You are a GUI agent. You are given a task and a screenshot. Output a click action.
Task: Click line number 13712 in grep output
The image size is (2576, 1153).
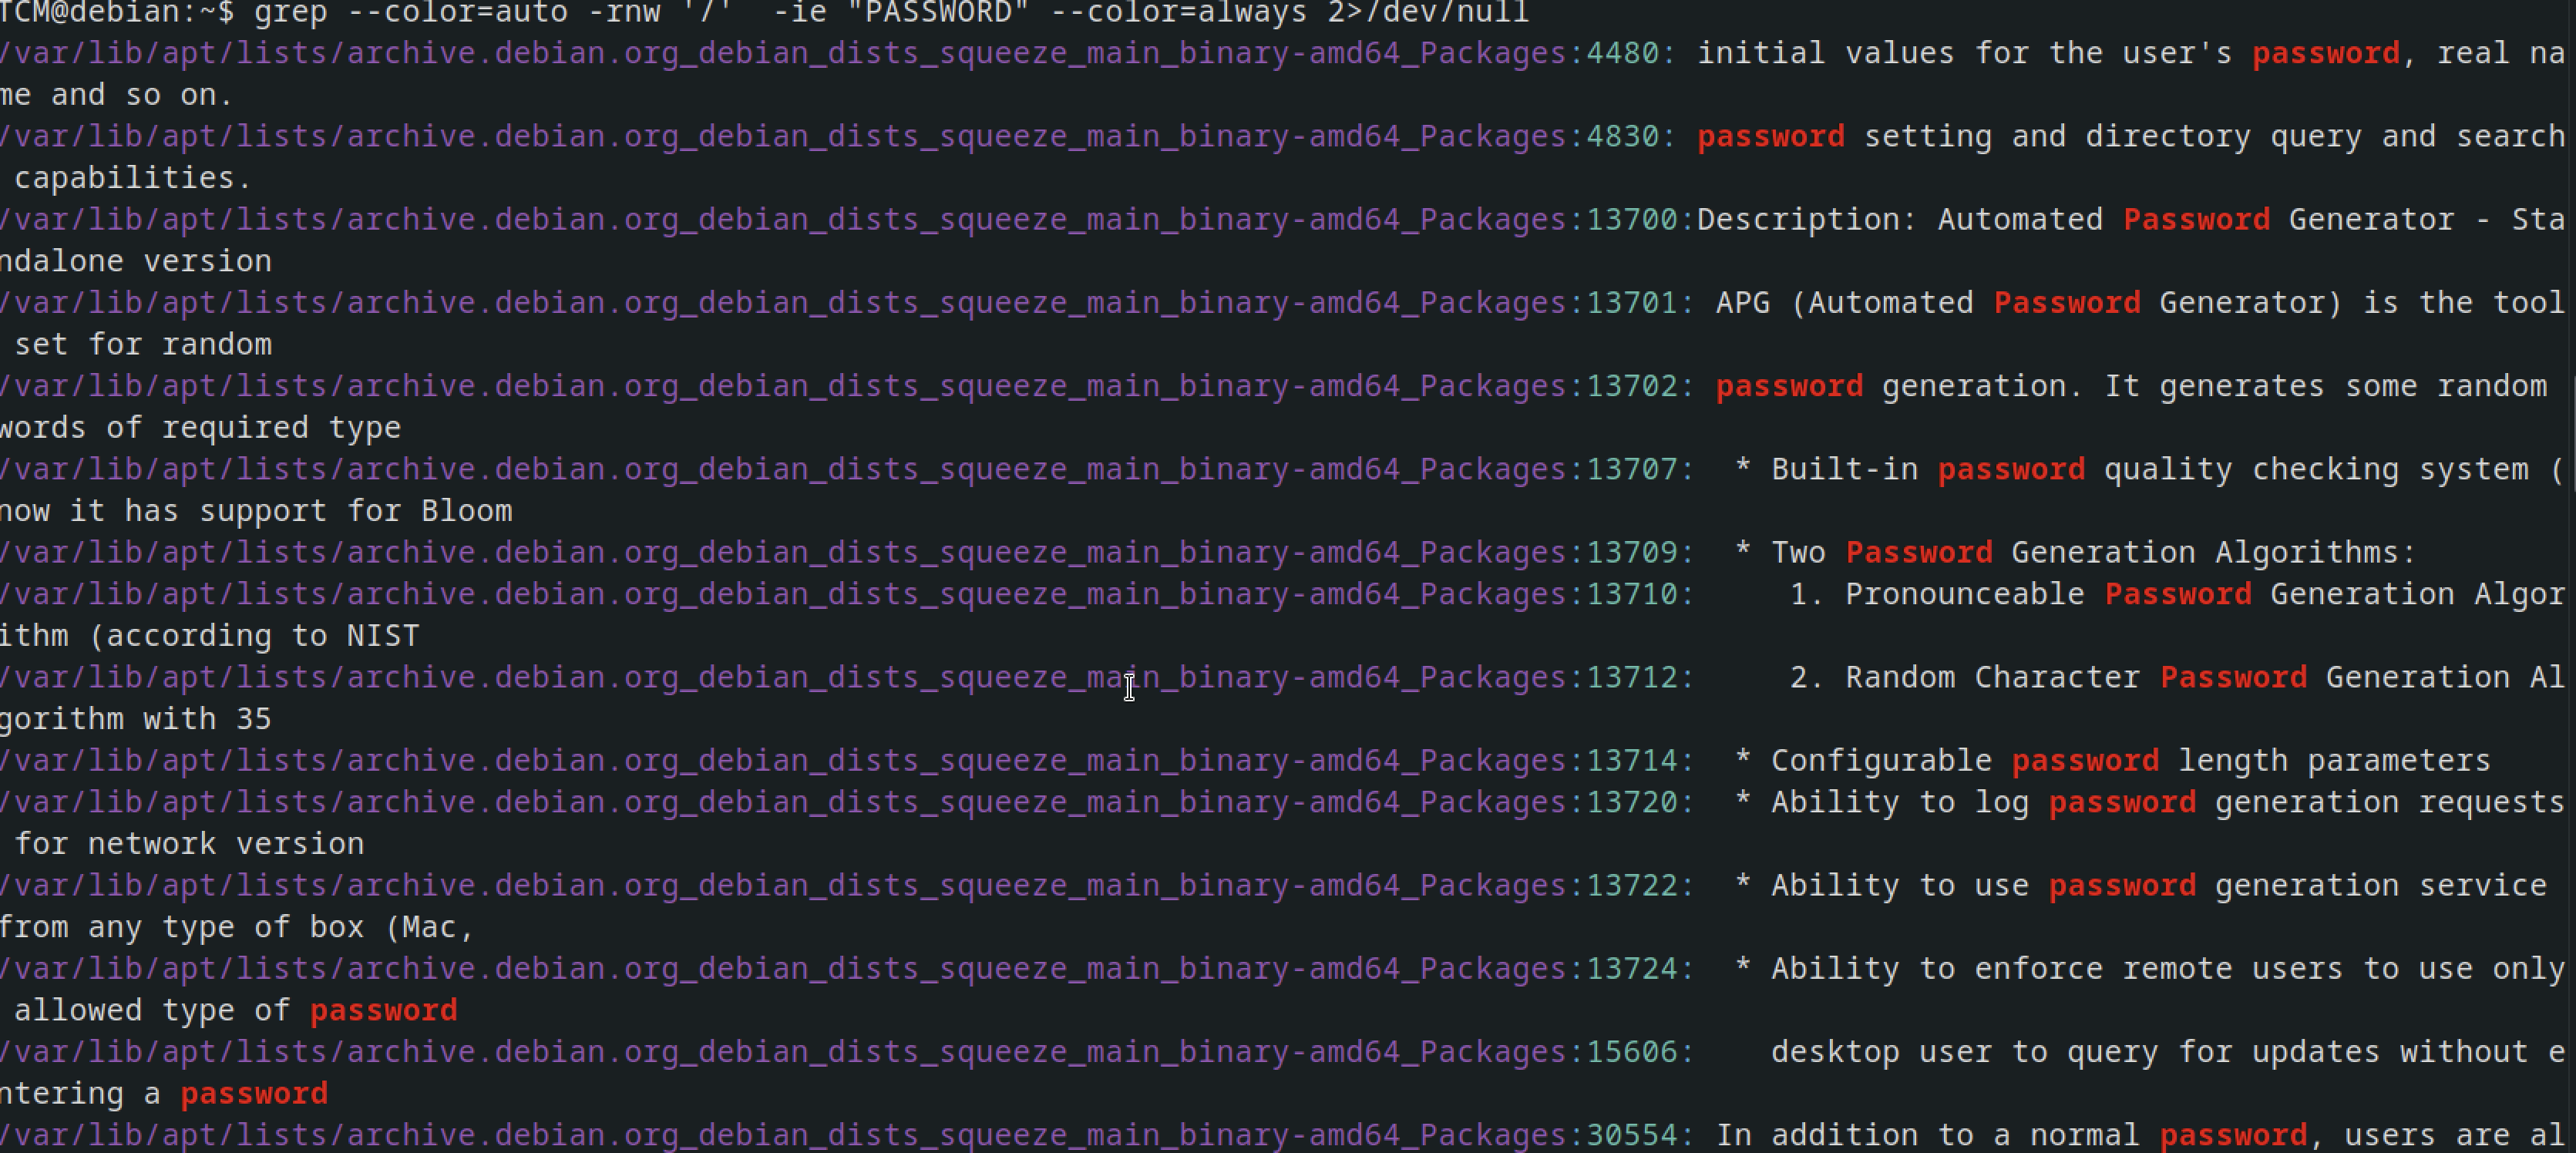pos(1633,677)
